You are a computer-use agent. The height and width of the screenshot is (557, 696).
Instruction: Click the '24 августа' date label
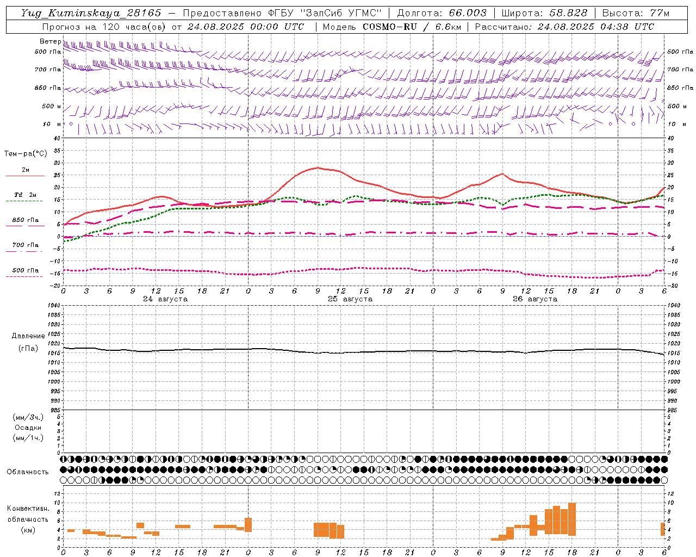click(x=165, y=299)
